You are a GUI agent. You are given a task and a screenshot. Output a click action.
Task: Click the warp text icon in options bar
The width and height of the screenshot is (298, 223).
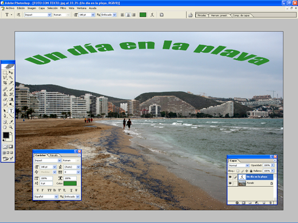pyautogui.click(x=152, y=15)
